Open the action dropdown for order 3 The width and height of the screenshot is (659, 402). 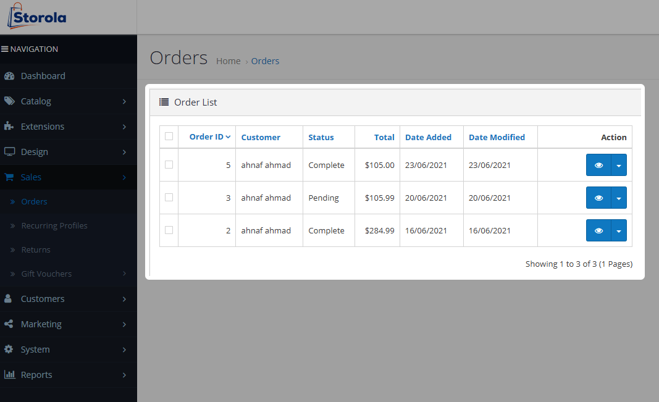pos(618,198)
